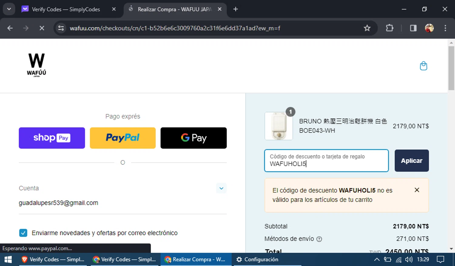Switch to Chrome Verify Codes taskbar window
Screen dimensions: 455x266
(124, 259)
